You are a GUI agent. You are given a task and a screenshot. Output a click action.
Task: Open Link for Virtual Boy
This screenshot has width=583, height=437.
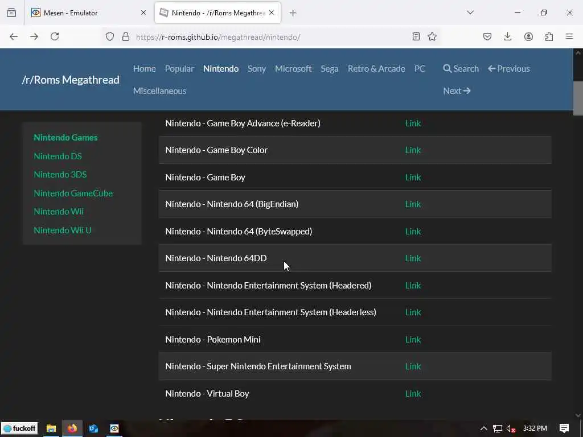pyautogui.click(x=413, y=394)
